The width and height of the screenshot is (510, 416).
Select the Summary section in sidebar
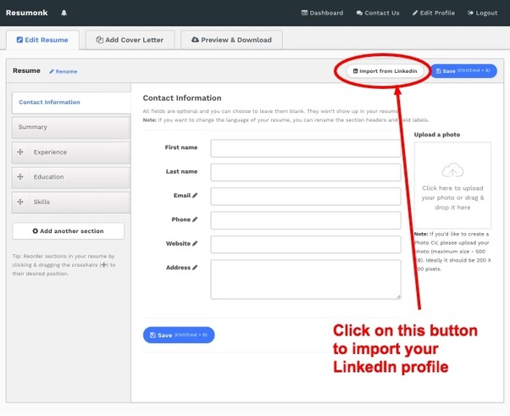(x=71, y=127)
